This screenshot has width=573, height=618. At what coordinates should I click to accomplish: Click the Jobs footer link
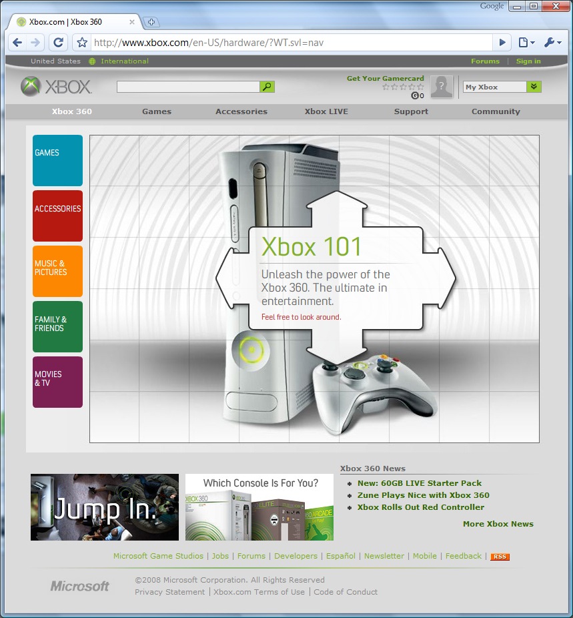pyautogui.click(x=220, y=556)
